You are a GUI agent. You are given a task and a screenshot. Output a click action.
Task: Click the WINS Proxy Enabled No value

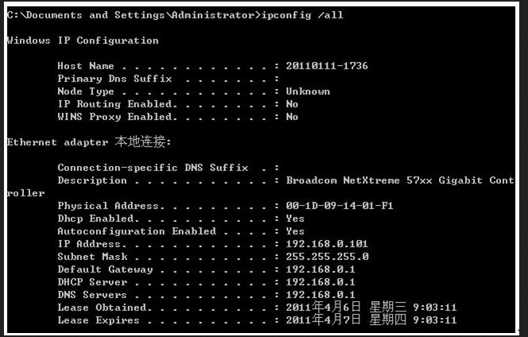point(292,117)
